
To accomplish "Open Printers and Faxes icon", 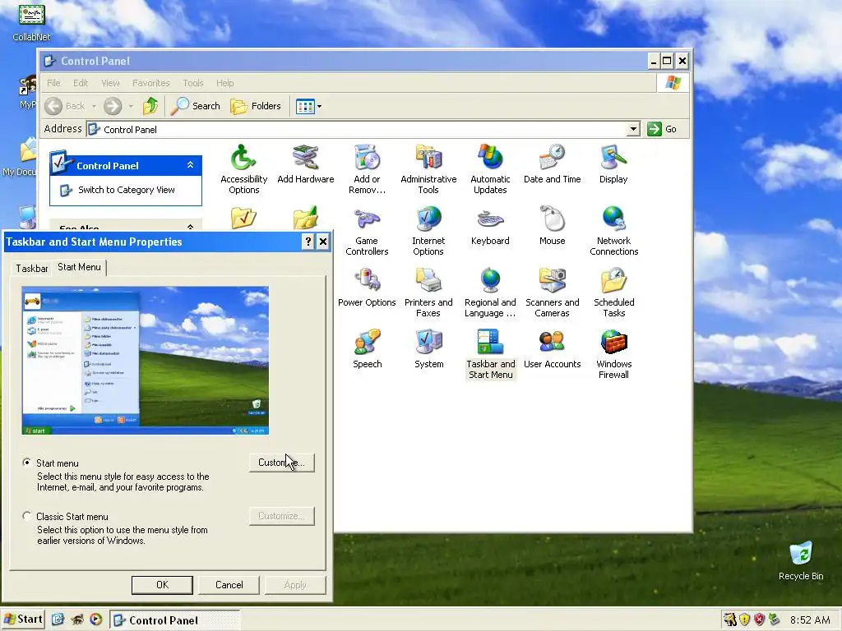I will coord(428,292).
